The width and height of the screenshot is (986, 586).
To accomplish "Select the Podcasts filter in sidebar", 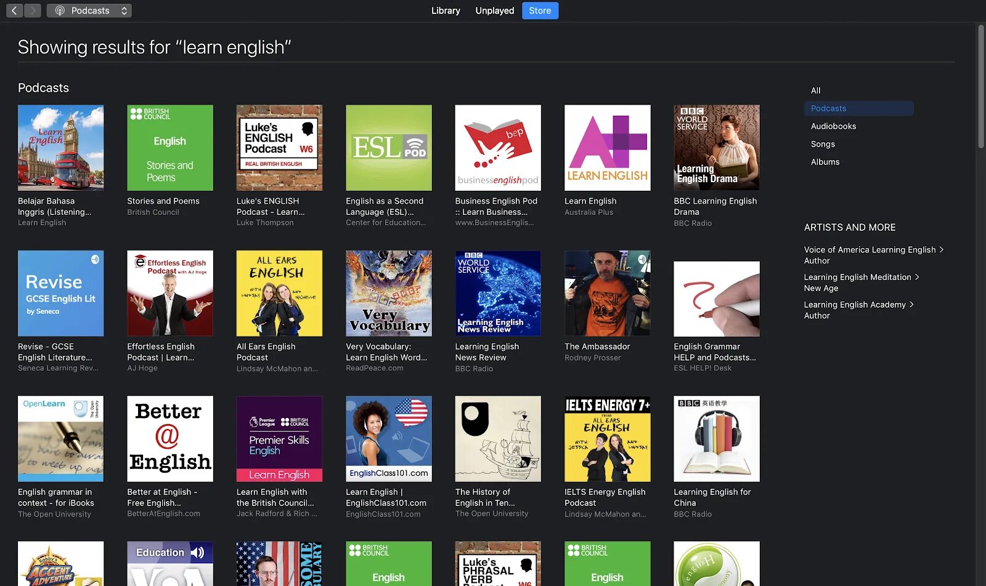I will point(858,108).
